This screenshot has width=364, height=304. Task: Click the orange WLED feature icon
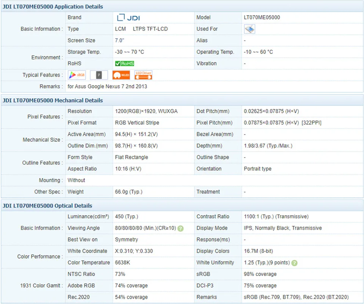pos(121,75)
